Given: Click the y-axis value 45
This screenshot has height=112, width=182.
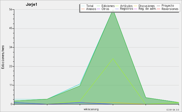Looking at the screenshot, I should 11,28.
